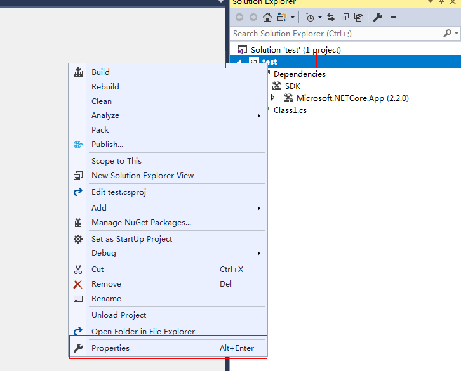Open the Debug submenu
This screenshot has height=371, width=461.
click(168, 253)
